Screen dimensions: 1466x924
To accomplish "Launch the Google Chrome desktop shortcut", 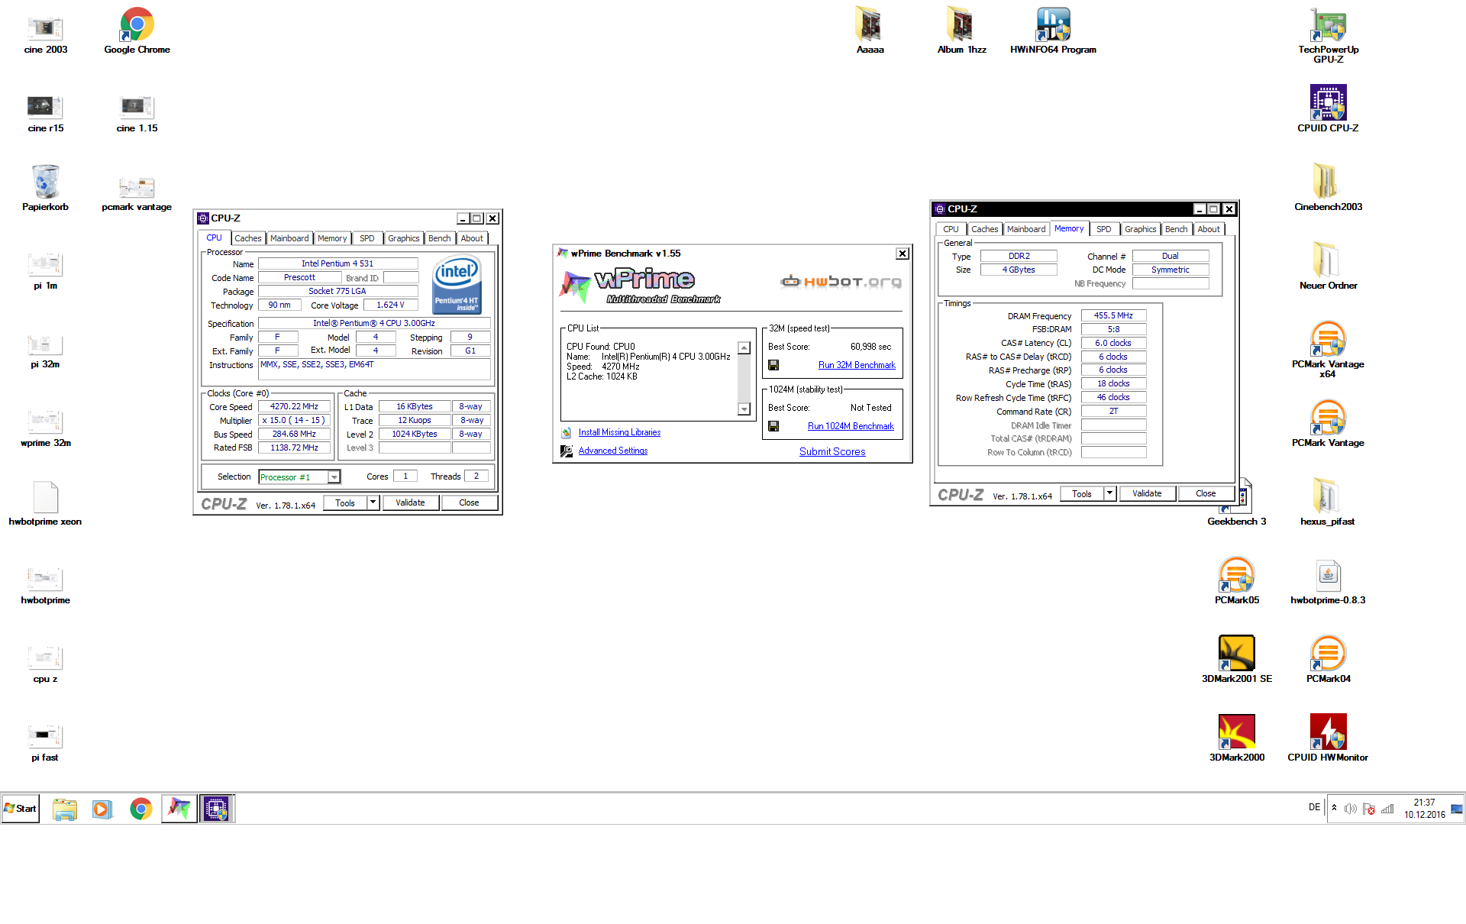I will click(x=137, y=32).
